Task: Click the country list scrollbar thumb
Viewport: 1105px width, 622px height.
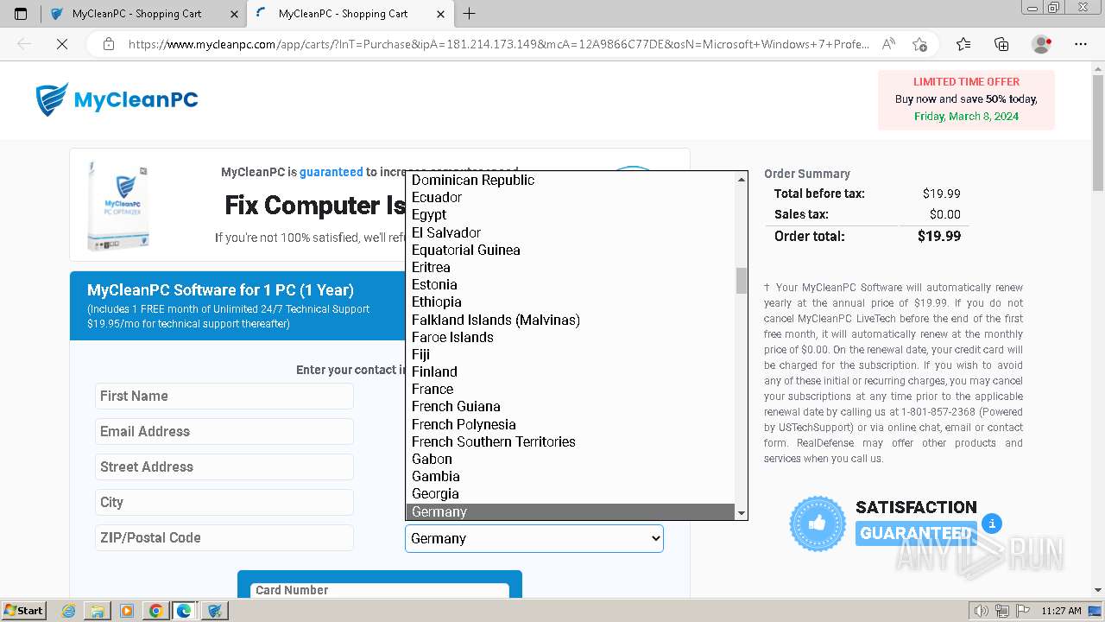Action: [x=741, y=280]
